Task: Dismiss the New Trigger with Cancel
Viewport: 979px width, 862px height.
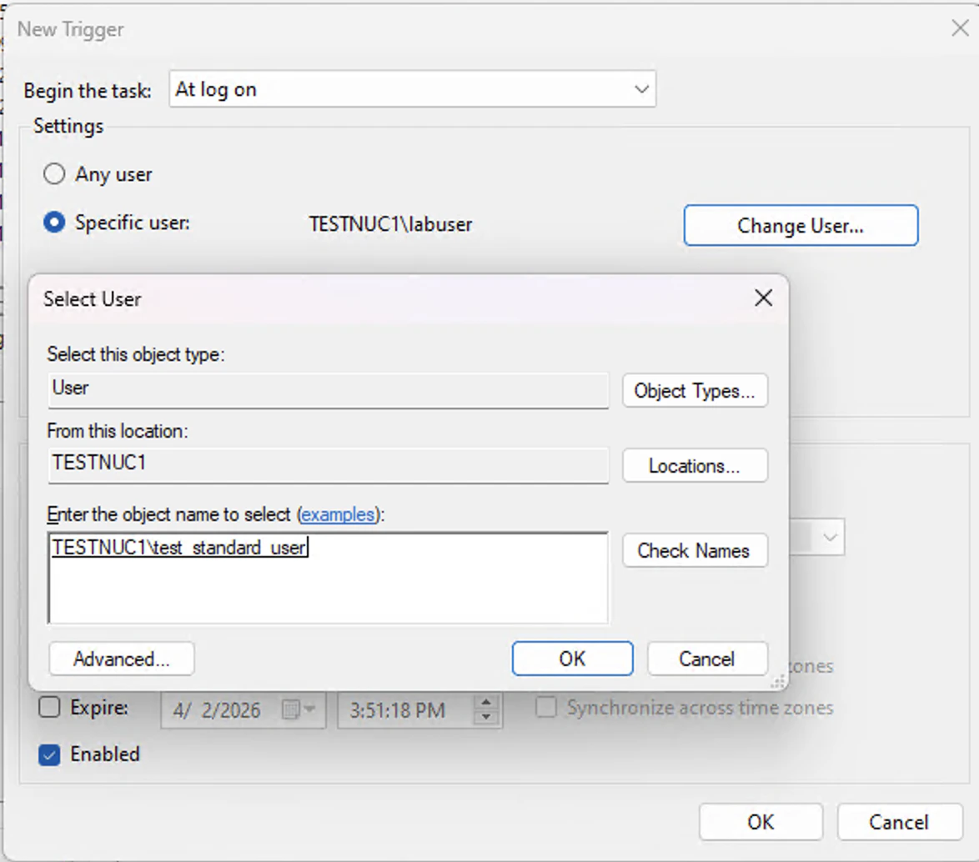Action: pos(899,822)
